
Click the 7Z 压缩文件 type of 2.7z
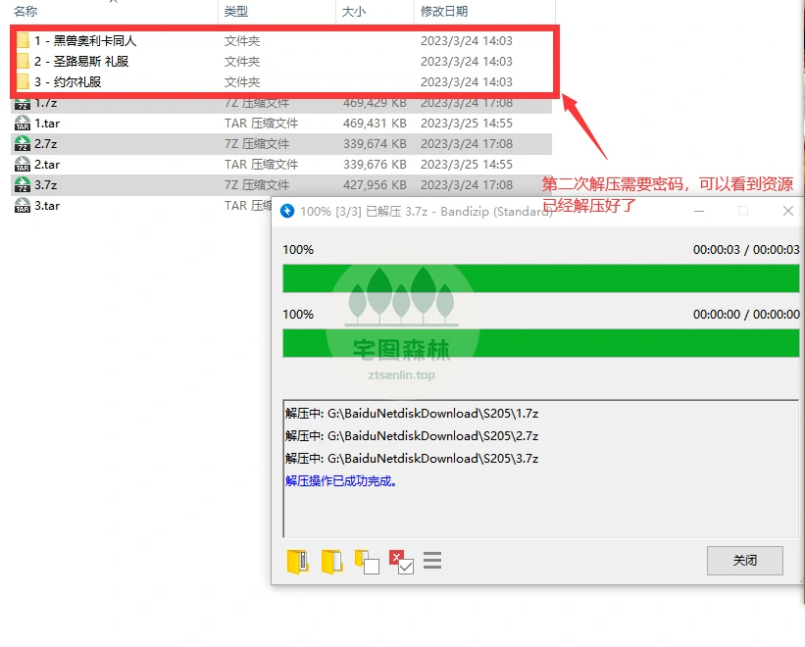tap(257, 144)
